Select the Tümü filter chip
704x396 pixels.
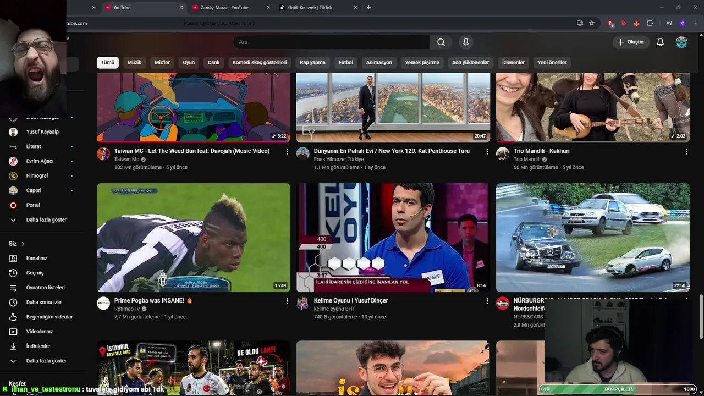(108, 62)
